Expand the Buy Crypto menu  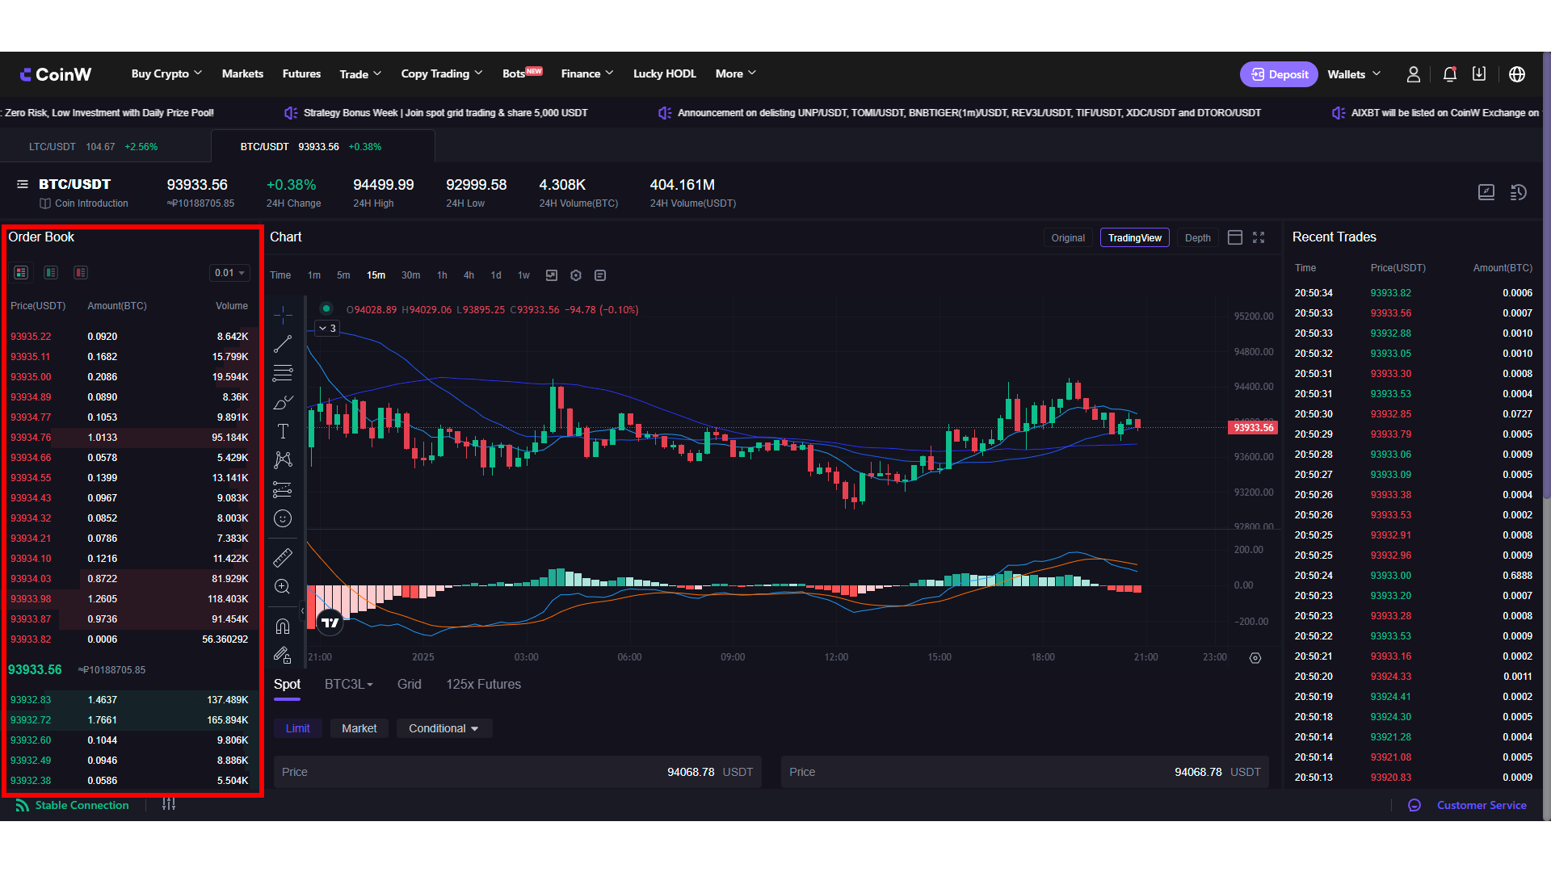(x=166, y=73)
